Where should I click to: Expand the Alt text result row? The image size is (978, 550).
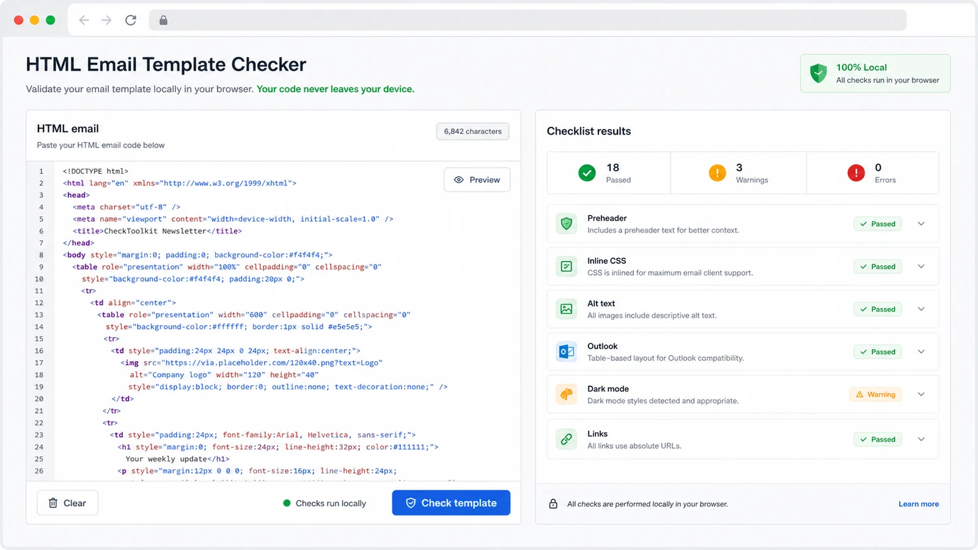coord(921,309)
